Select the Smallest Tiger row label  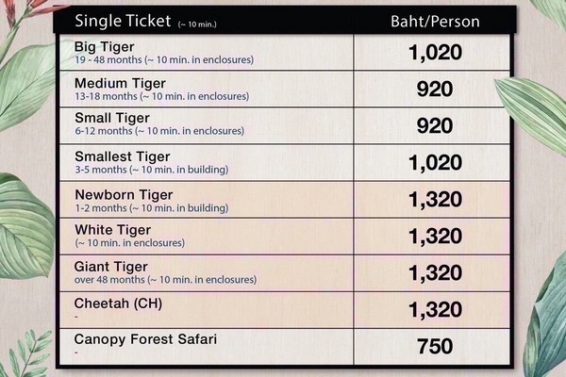point(123,156)
